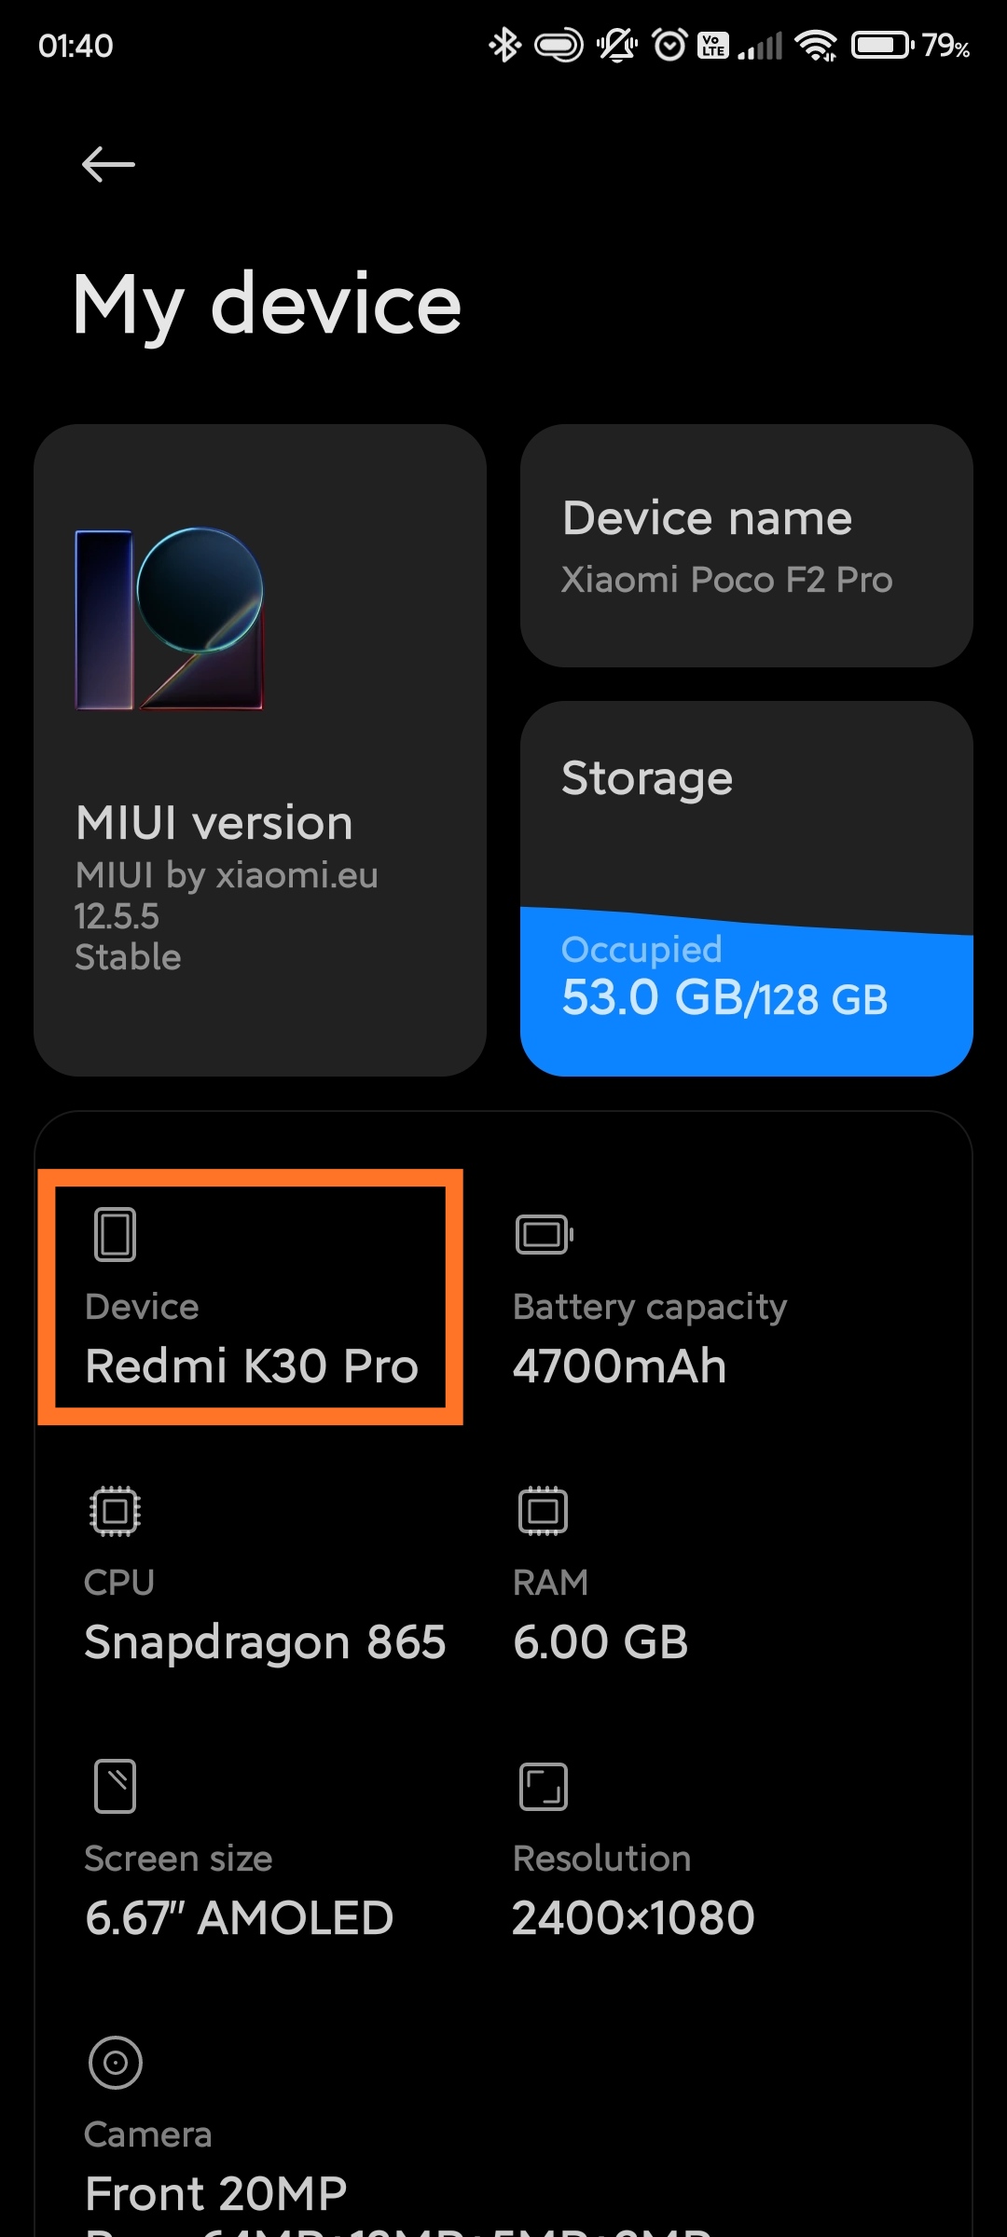Tap the battery icon above Battery capacity
Screen dimensions: 1007x2237
point(545,1235)
